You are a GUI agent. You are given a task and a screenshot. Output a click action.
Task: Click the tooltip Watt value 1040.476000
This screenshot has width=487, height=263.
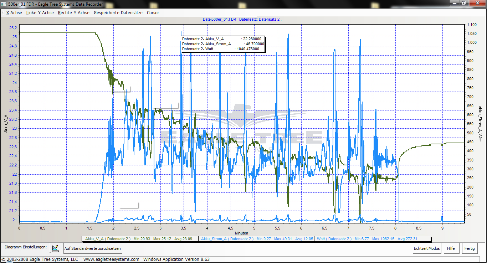[x=248, y=49]
